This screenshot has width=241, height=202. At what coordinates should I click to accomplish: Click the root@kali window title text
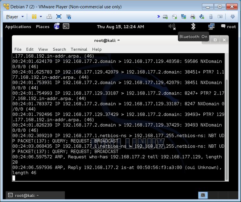[x=107, y=41]
